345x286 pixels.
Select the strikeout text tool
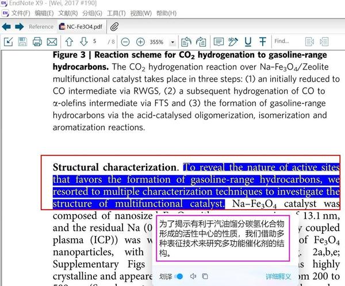click(263, 41)
